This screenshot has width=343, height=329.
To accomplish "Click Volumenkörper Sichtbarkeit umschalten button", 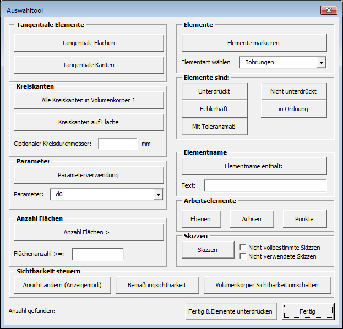I will point(268,285).
